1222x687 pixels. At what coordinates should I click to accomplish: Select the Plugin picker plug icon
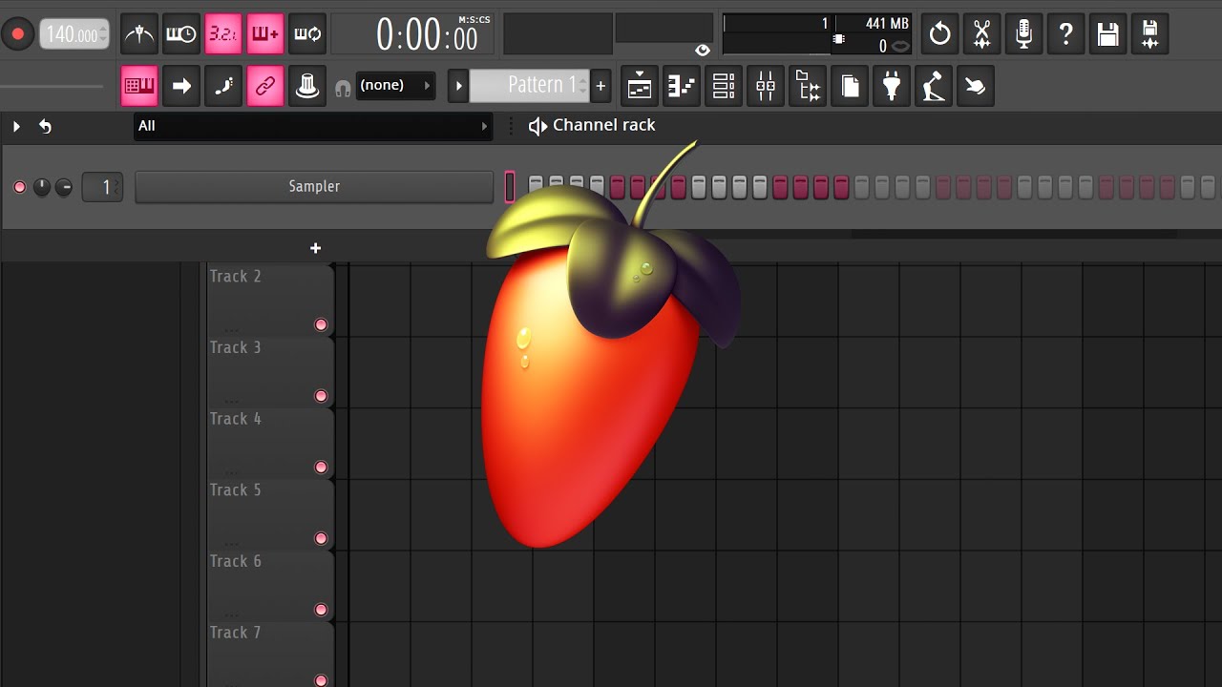click(x=892, y=86)
